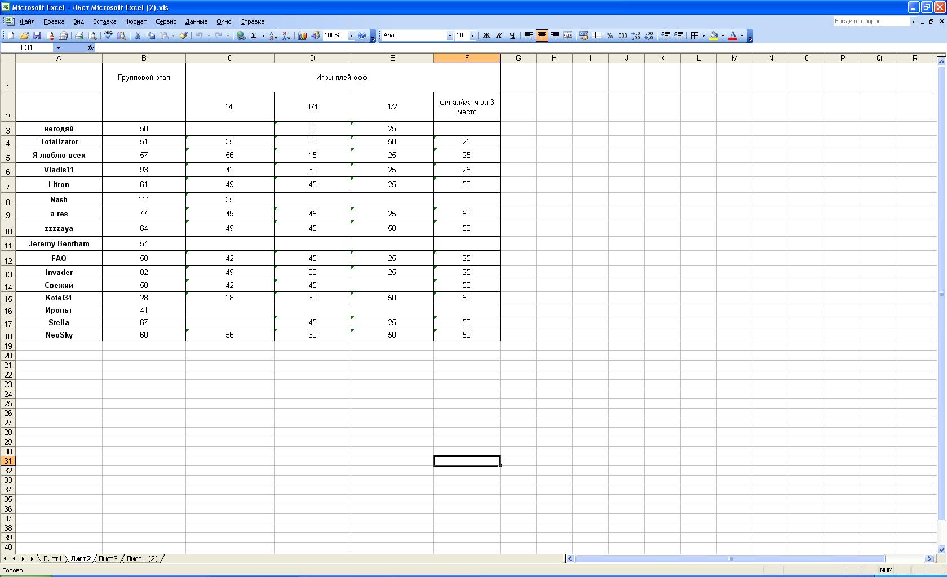Toggle left text alignment

(528, 35)
